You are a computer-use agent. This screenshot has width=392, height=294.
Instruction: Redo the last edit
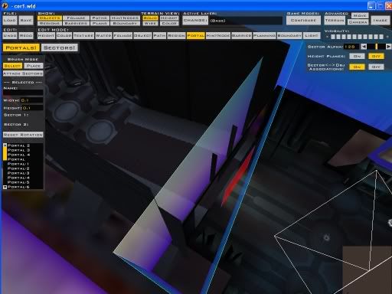point(26,36)
